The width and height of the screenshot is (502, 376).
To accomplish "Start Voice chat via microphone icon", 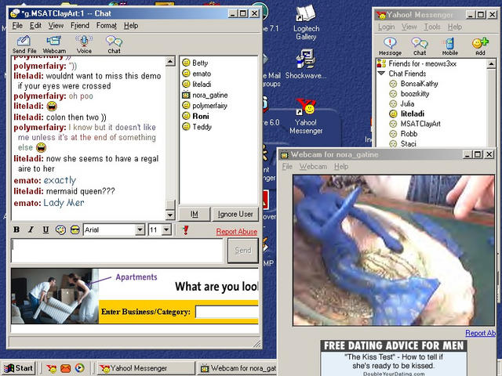I will click(x=84, y=44).
